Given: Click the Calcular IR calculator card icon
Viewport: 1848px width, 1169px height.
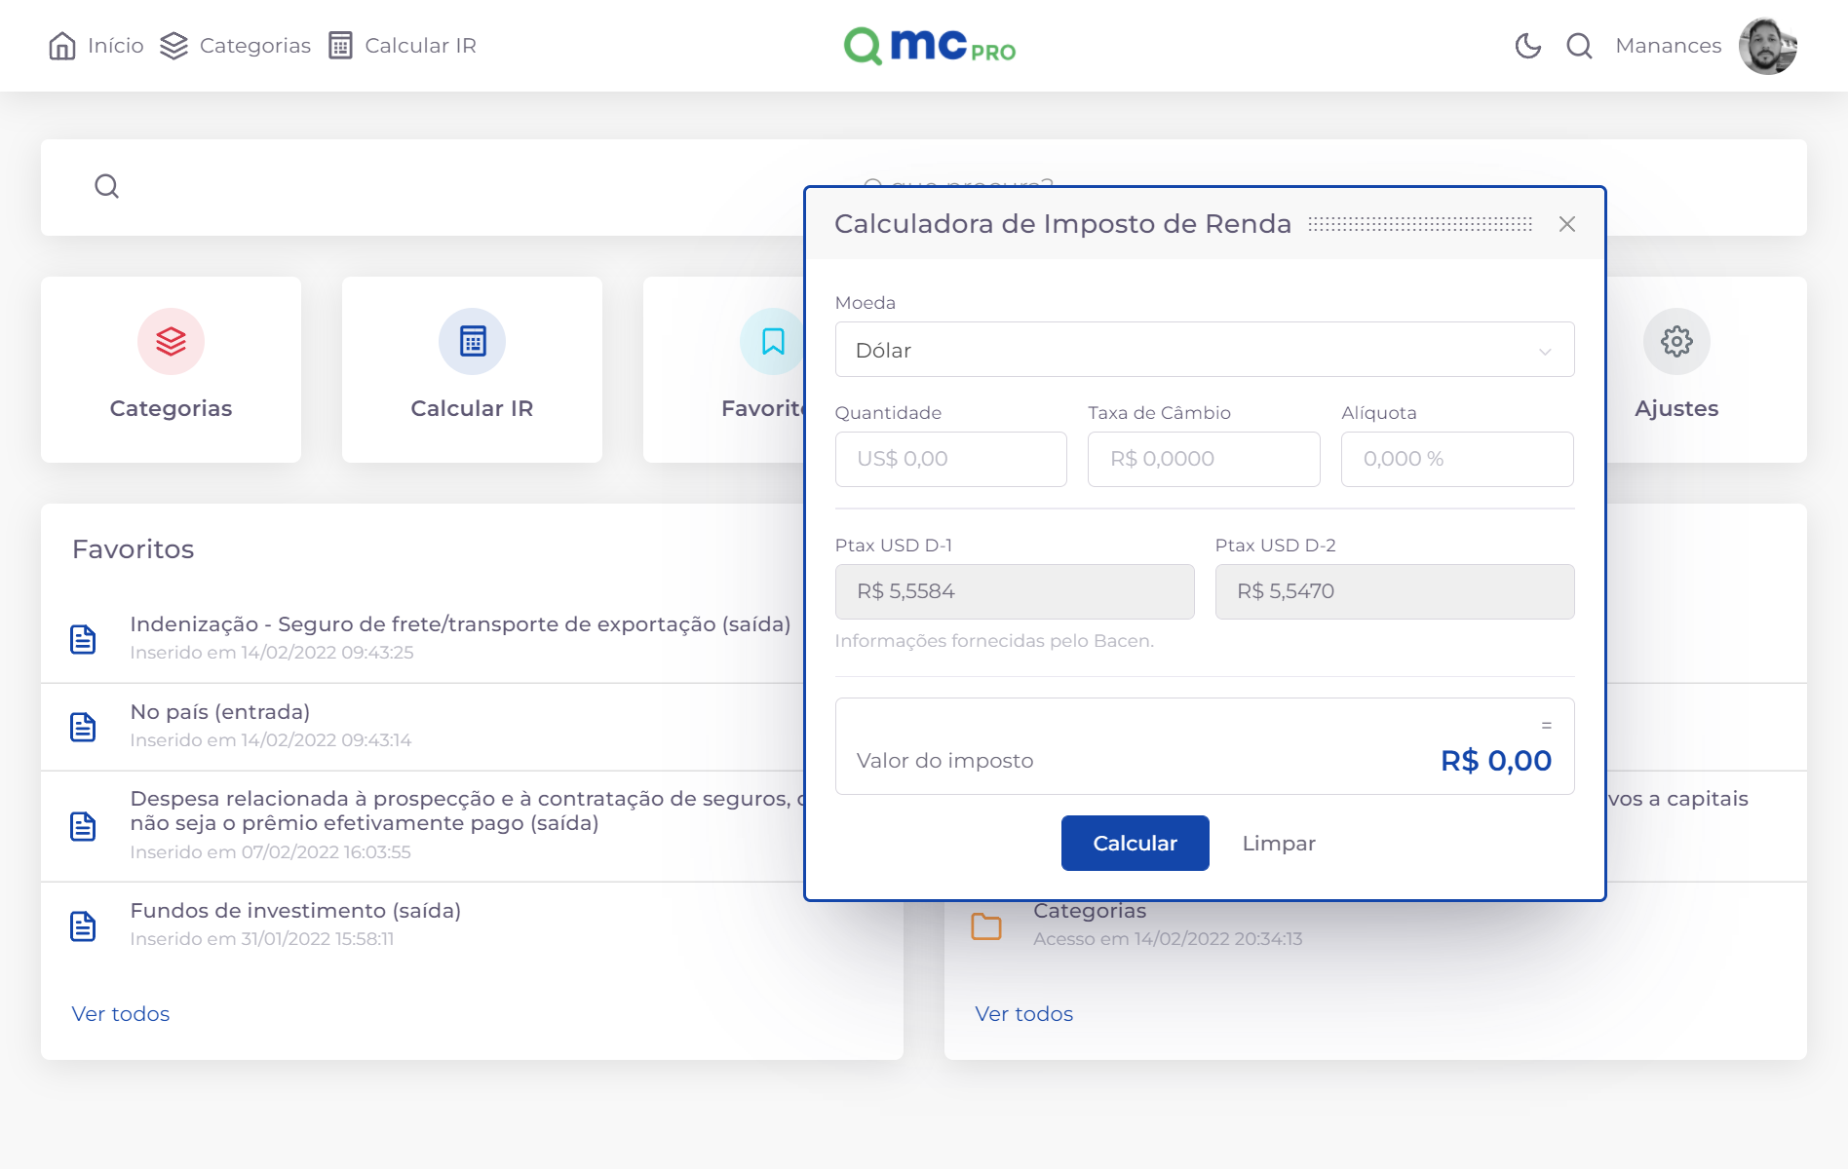Looking at the screenshot, I should [x=472, y=342].
